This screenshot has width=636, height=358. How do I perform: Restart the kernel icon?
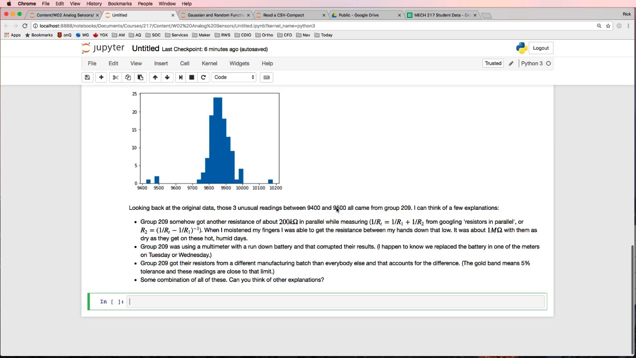[203, 77]
